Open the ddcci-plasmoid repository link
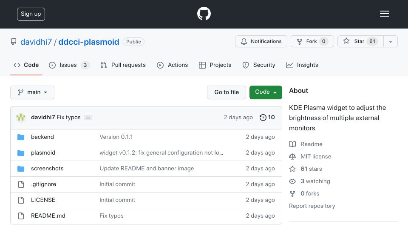The image size is (408, 230). tap(89, 42)
